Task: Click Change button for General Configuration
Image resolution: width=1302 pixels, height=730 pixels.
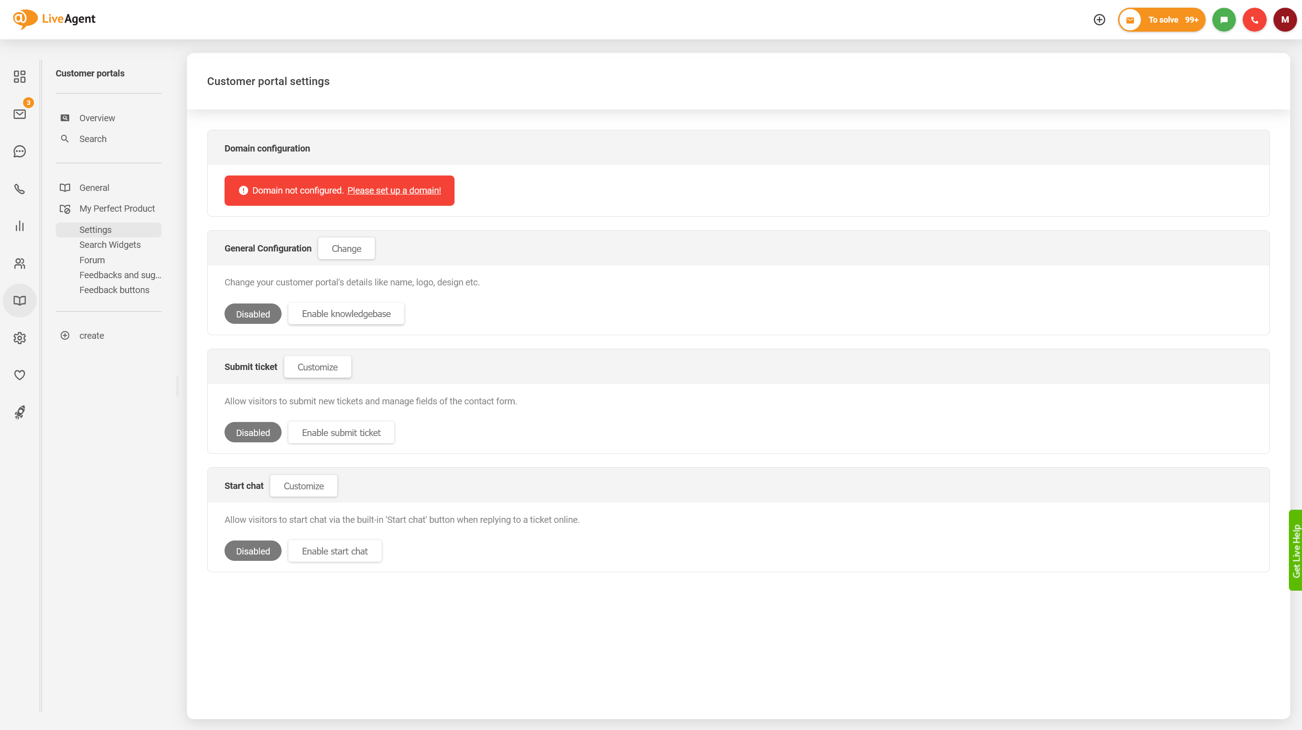Action: (x=346, y=248)
